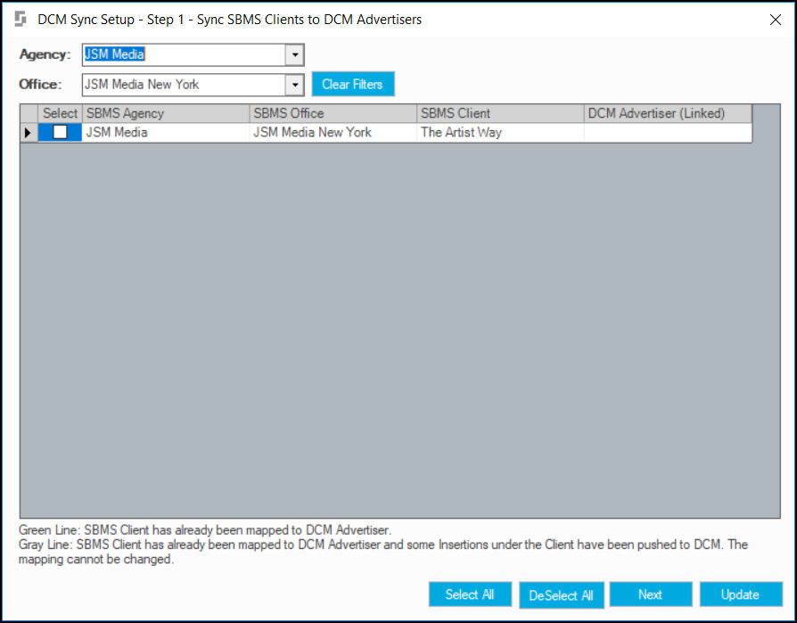
Task: Tick the Select checkbox for The Artist Way
Action: 60,132
